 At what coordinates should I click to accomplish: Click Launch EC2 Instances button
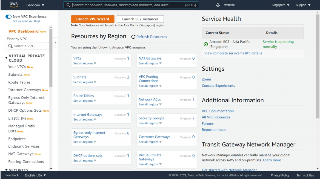click(x=140, y=19)
